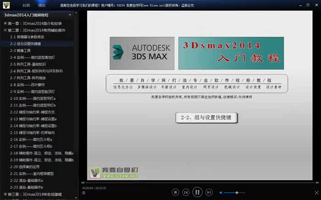Click the 00:00:04 / 00:10:30 time readout

(94, 188)
